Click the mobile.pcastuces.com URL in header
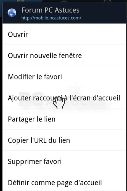This screenshot has width=127, height=191. (x=51, y=18)
